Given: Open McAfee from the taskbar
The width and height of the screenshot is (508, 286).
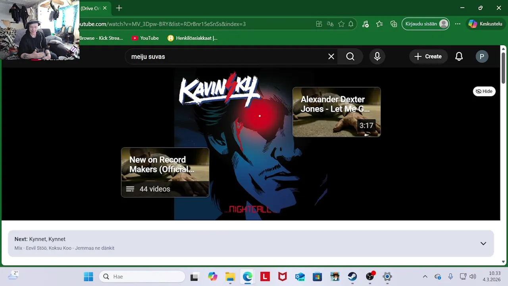Looking at the screenshot, I should click(x=282, y=276).
